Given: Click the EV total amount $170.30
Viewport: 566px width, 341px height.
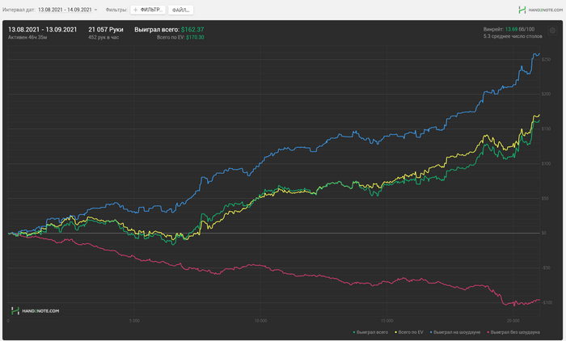Looking at the screenshot, I should pos(195,37).
